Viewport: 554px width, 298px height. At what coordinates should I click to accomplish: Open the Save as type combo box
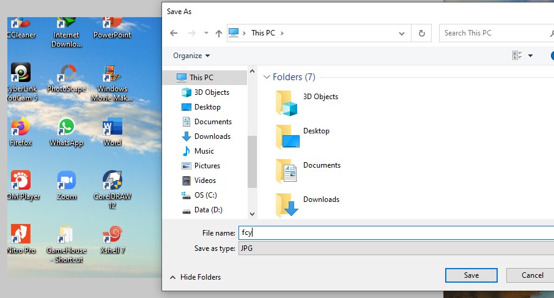395,248
